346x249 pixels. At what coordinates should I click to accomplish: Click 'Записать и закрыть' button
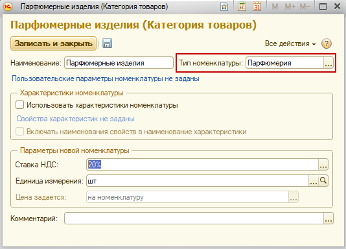click(x=53, y=43)
